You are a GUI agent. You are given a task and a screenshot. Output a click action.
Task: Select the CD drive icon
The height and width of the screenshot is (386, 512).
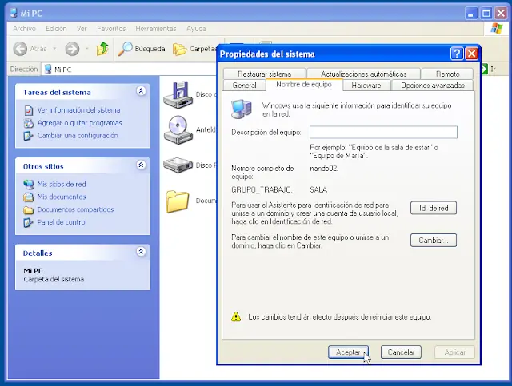(177, 129)
